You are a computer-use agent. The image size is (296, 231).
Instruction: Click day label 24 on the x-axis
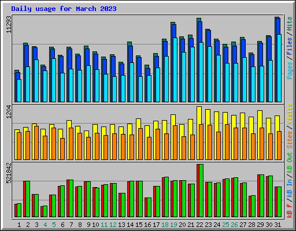point(217,225)
